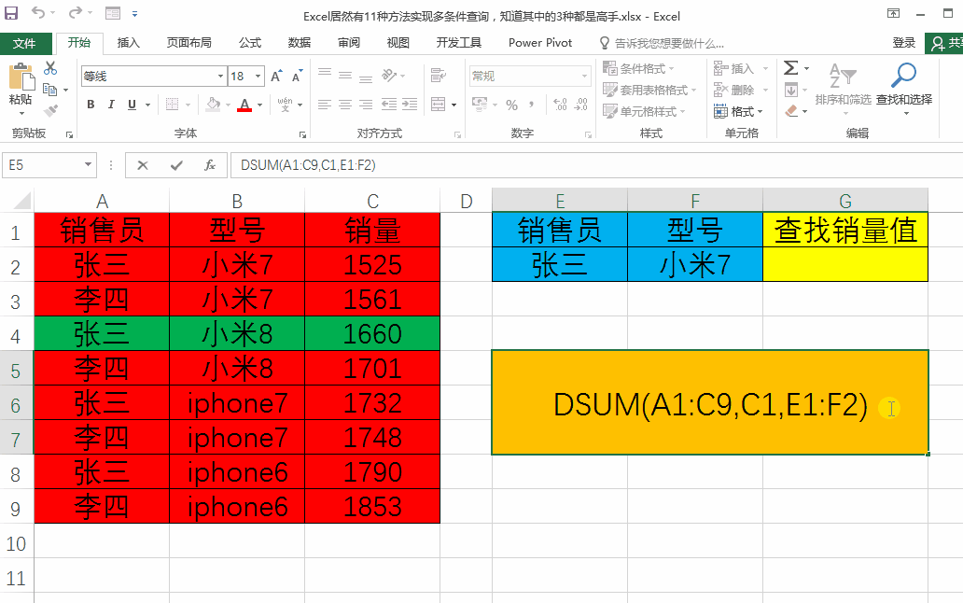Switch to the Power Pivot tab

click(x=540, y=42)
